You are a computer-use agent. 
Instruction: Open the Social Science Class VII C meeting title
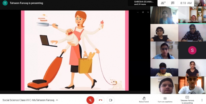pos(28,100)
